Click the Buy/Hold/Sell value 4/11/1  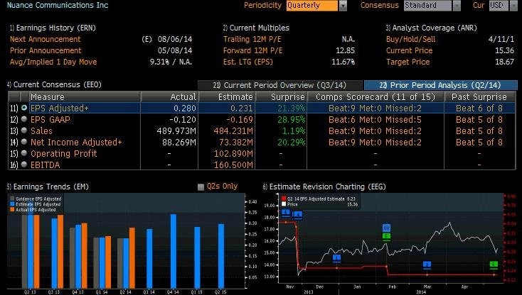tap(501, 39)
